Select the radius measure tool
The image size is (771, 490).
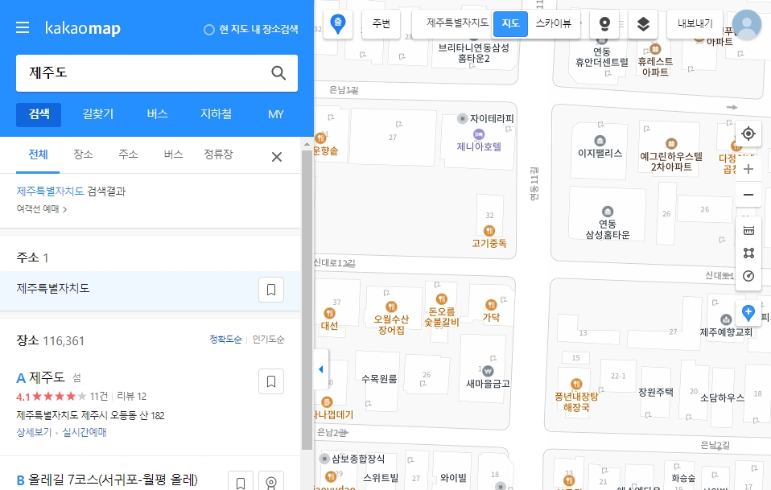coord(748,276)
